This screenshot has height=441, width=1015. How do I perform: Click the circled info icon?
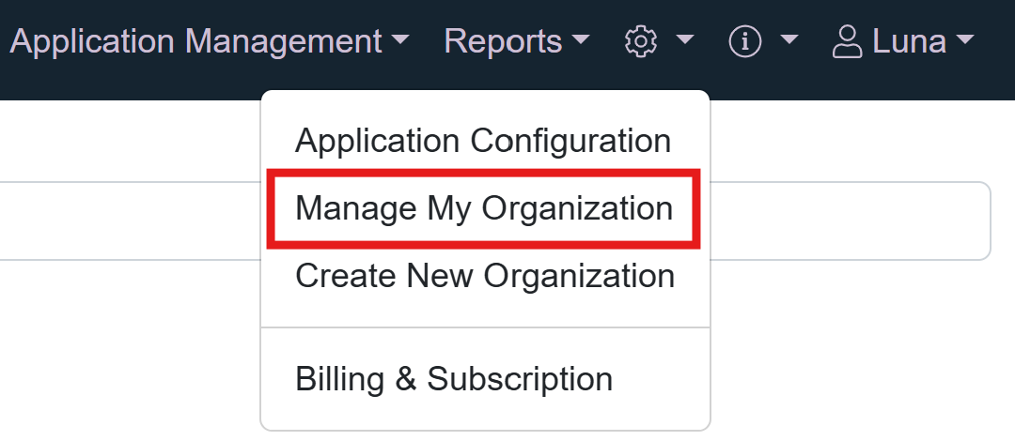tap(745, 41)
